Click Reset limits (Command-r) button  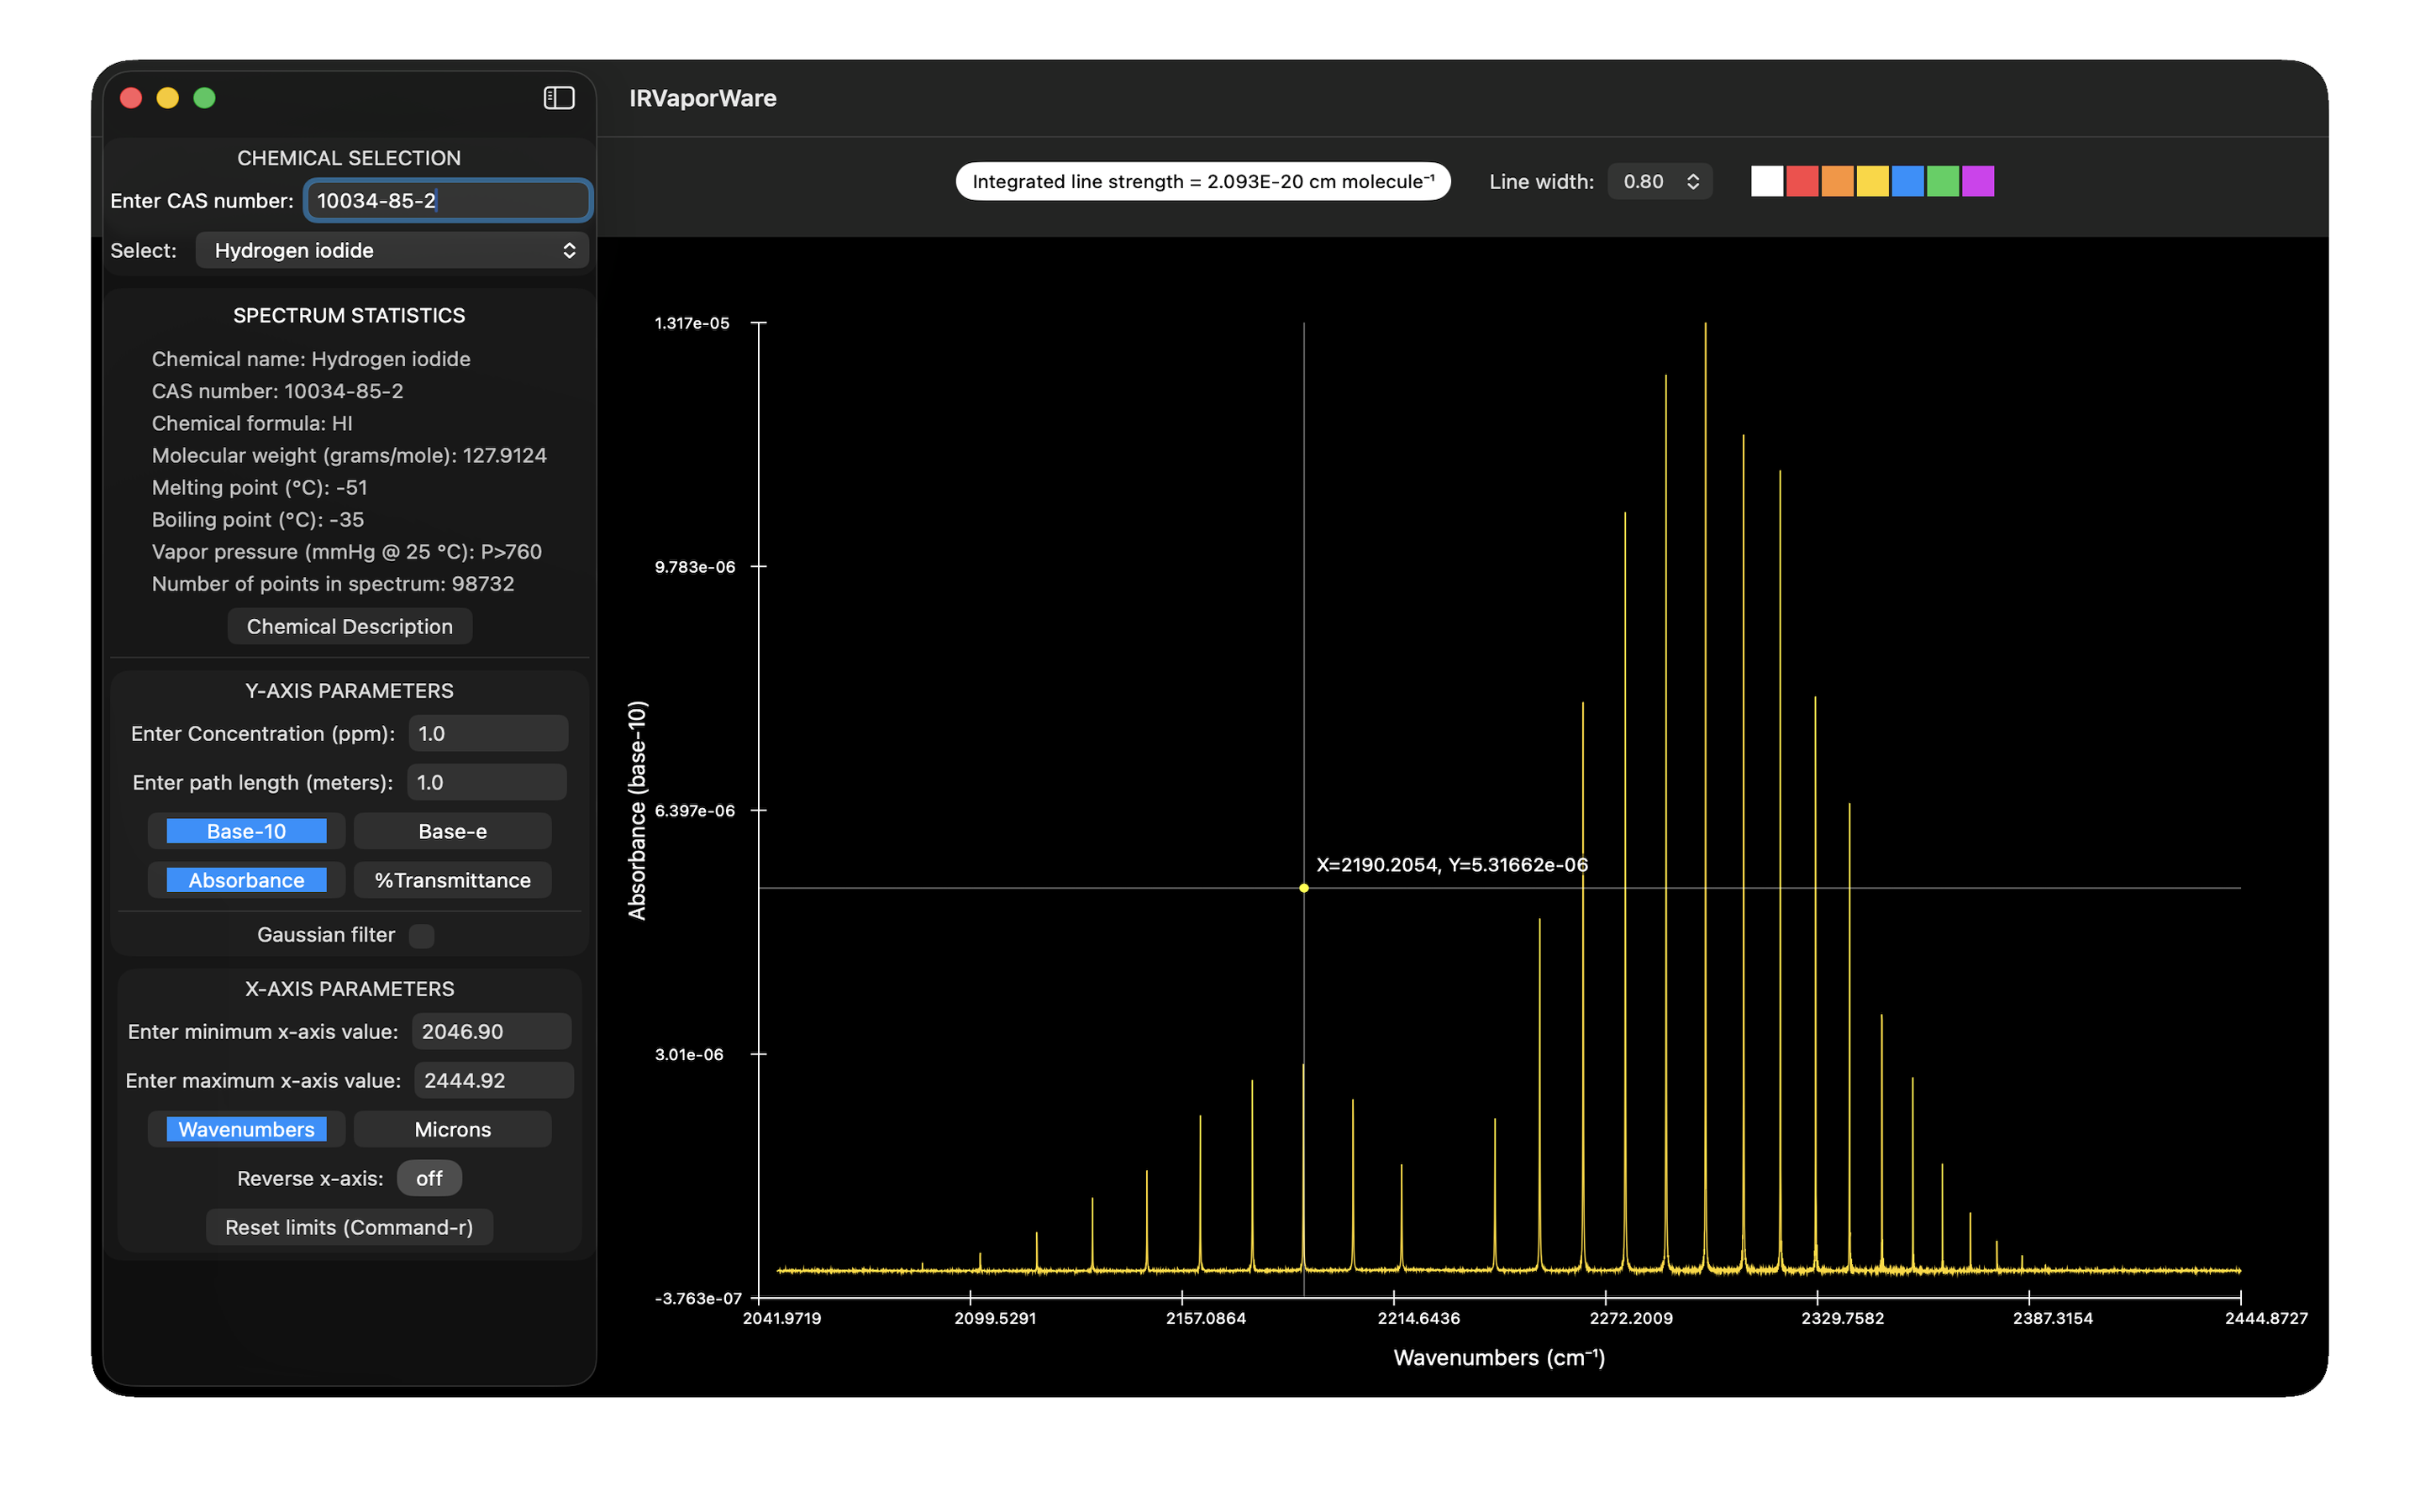tap(349, 1227)
